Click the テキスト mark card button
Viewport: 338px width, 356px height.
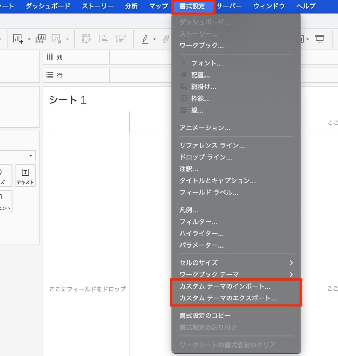[x=25, y=176]
